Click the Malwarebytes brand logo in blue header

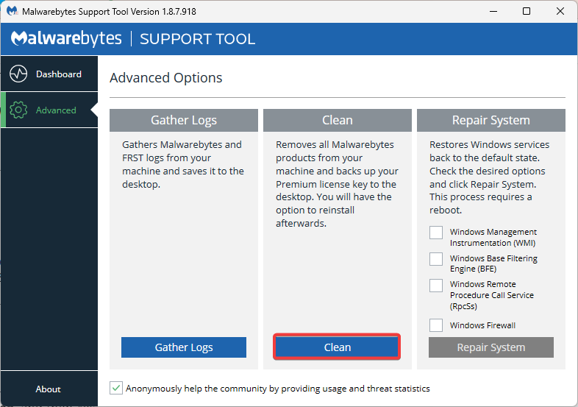(x=66, y=39)
